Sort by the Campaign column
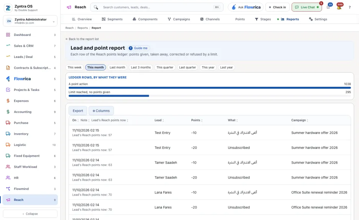359x220 pixels. click(300, 120)
